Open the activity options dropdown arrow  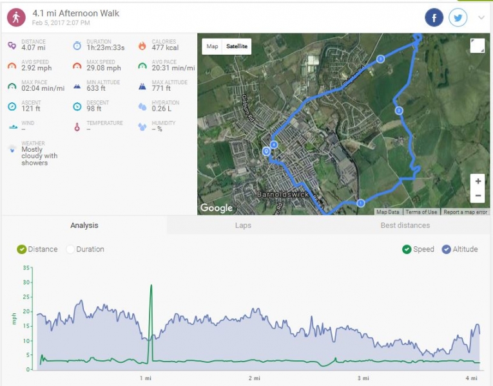tap(481, 17)
